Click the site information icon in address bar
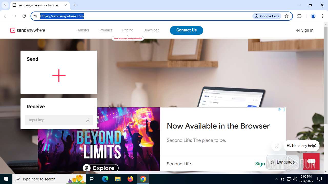328x184 pixels. tap(35, 16)
